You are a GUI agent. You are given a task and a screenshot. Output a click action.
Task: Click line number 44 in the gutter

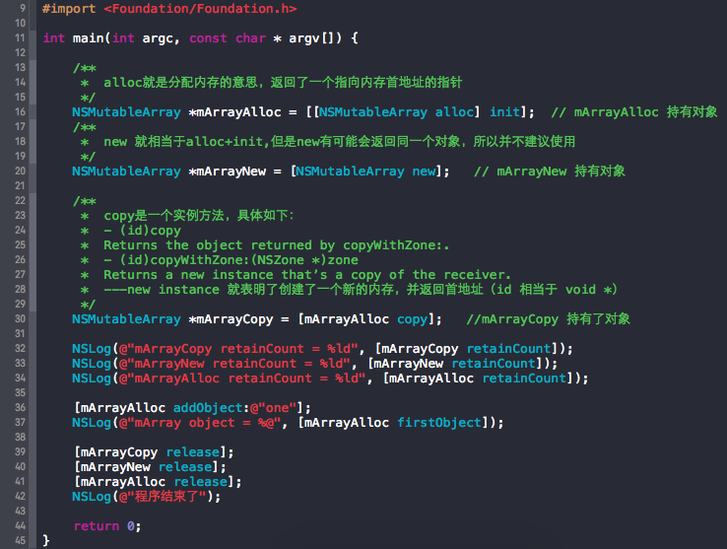(21, 525)
